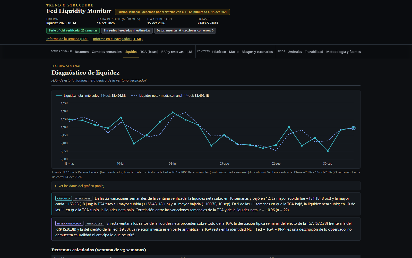Click the 'Edición semanal' publication banner

pos(173,12)
